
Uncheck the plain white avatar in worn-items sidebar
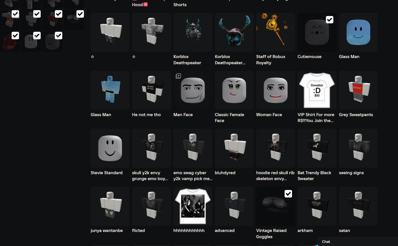pyautogui.click(x=37, y=14)
